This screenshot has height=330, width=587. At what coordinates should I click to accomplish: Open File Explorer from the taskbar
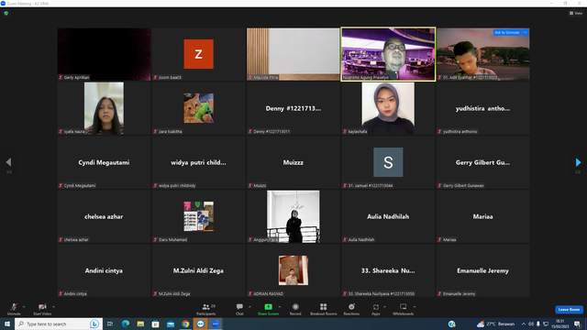140,324
